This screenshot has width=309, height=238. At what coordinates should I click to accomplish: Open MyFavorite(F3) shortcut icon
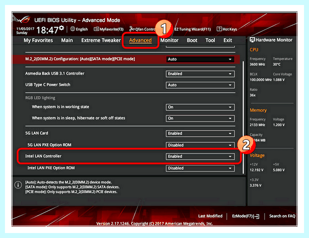[96, 29]
